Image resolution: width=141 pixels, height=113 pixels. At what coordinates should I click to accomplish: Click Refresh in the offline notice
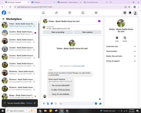click(x=29, y=103)
